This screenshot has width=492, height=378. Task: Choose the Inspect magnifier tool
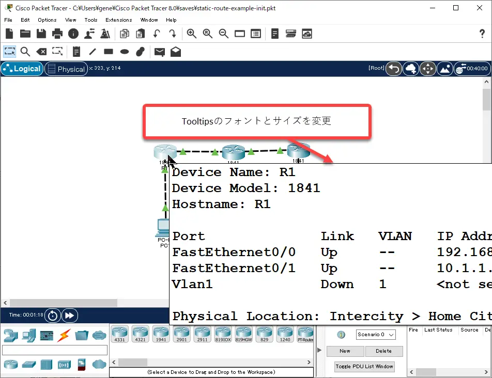click(x=25, y=52)
